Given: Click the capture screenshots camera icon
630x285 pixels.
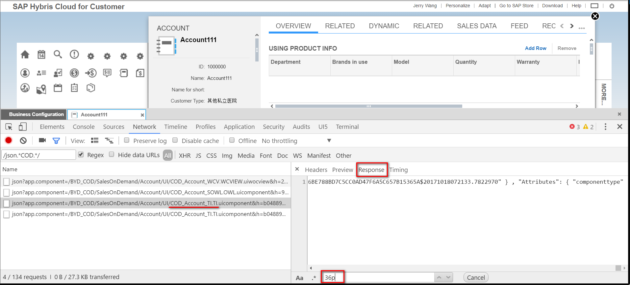Looking at the screenshot, I should [42, 140].
